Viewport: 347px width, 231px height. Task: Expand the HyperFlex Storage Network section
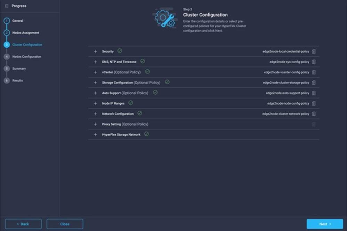click(95, 135)
